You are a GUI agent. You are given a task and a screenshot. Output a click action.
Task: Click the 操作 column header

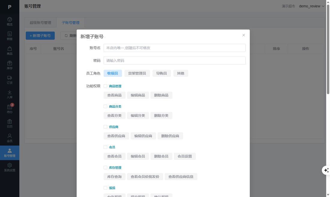click(x=306, y=49)
